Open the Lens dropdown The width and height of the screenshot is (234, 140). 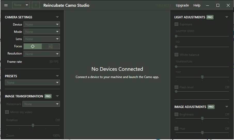coord(42,39)
